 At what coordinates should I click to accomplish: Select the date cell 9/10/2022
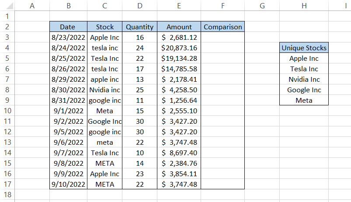[68, 185]
